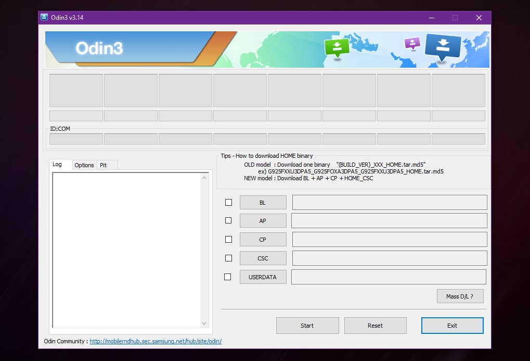This screenshot has height=361, width=530.
Task: Close the Odin3 window
Action: tap(479, 18)
